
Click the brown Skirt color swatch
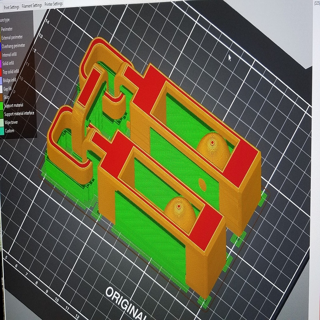click(1, 98)
